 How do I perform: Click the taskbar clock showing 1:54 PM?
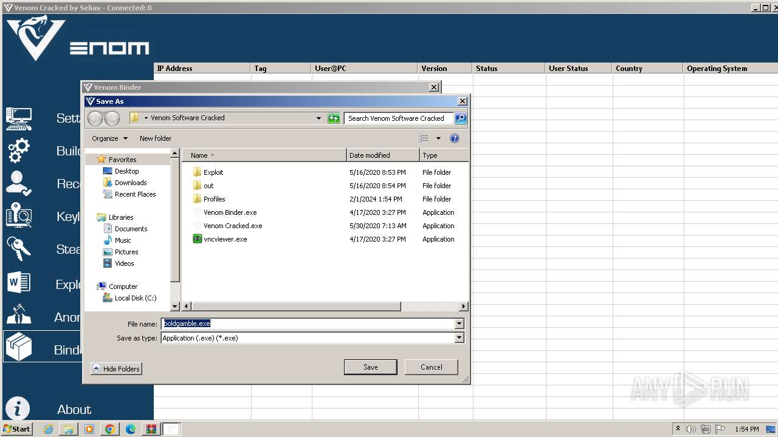747,429
